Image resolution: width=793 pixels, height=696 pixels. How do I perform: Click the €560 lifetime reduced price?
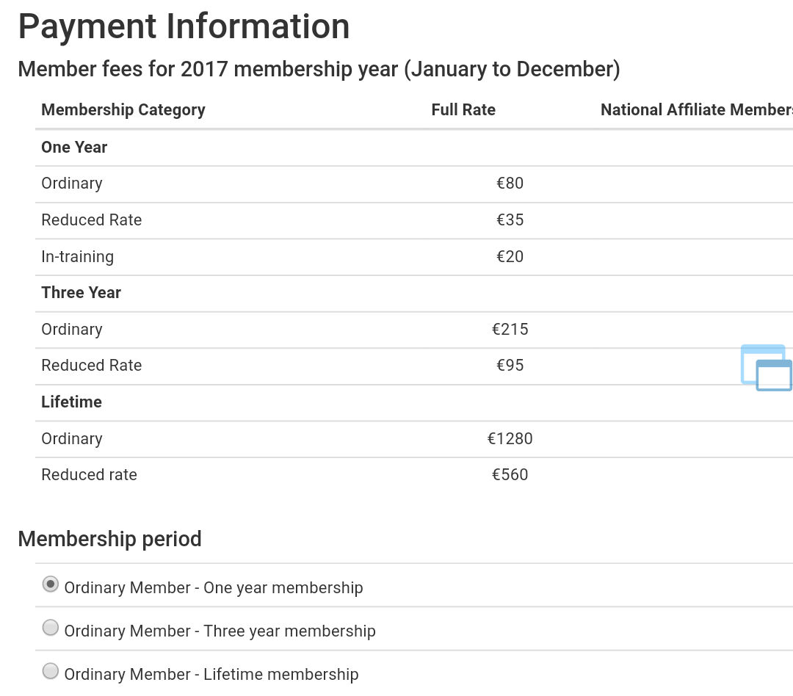pos(510,474)
